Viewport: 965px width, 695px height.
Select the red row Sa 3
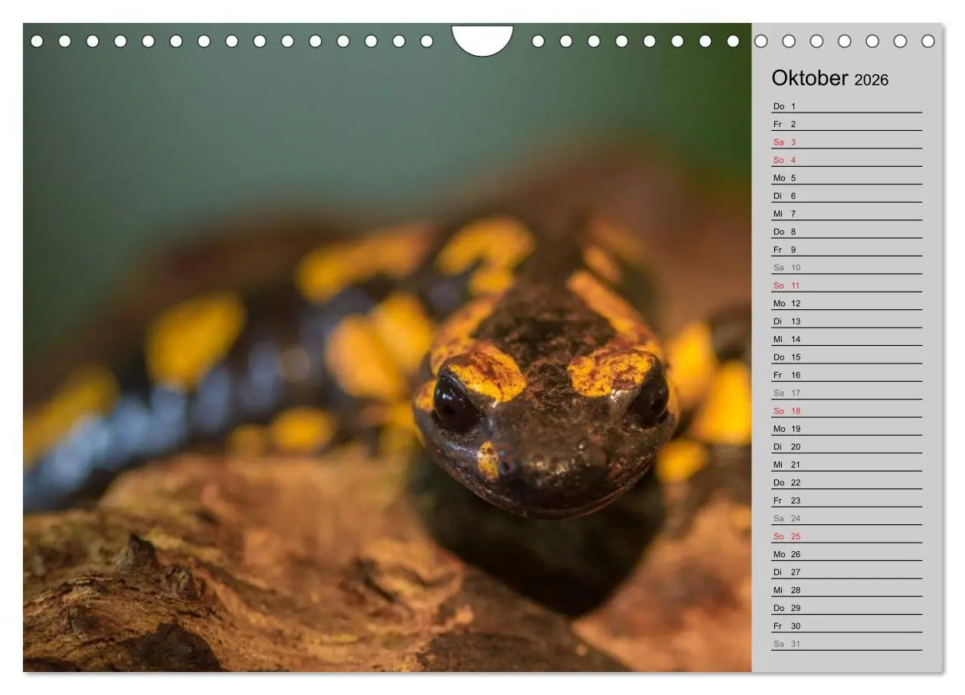point(846,142)
